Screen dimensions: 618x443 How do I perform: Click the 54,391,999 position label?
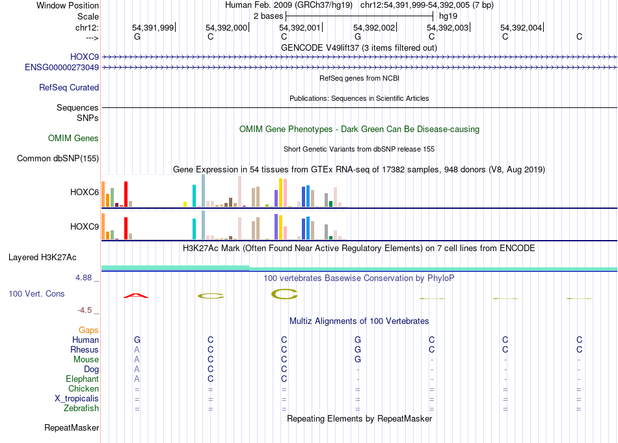click(x=153, y=27)
